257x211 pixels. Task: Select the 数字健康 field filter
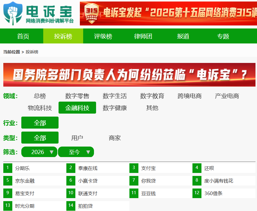coord(115,108)
